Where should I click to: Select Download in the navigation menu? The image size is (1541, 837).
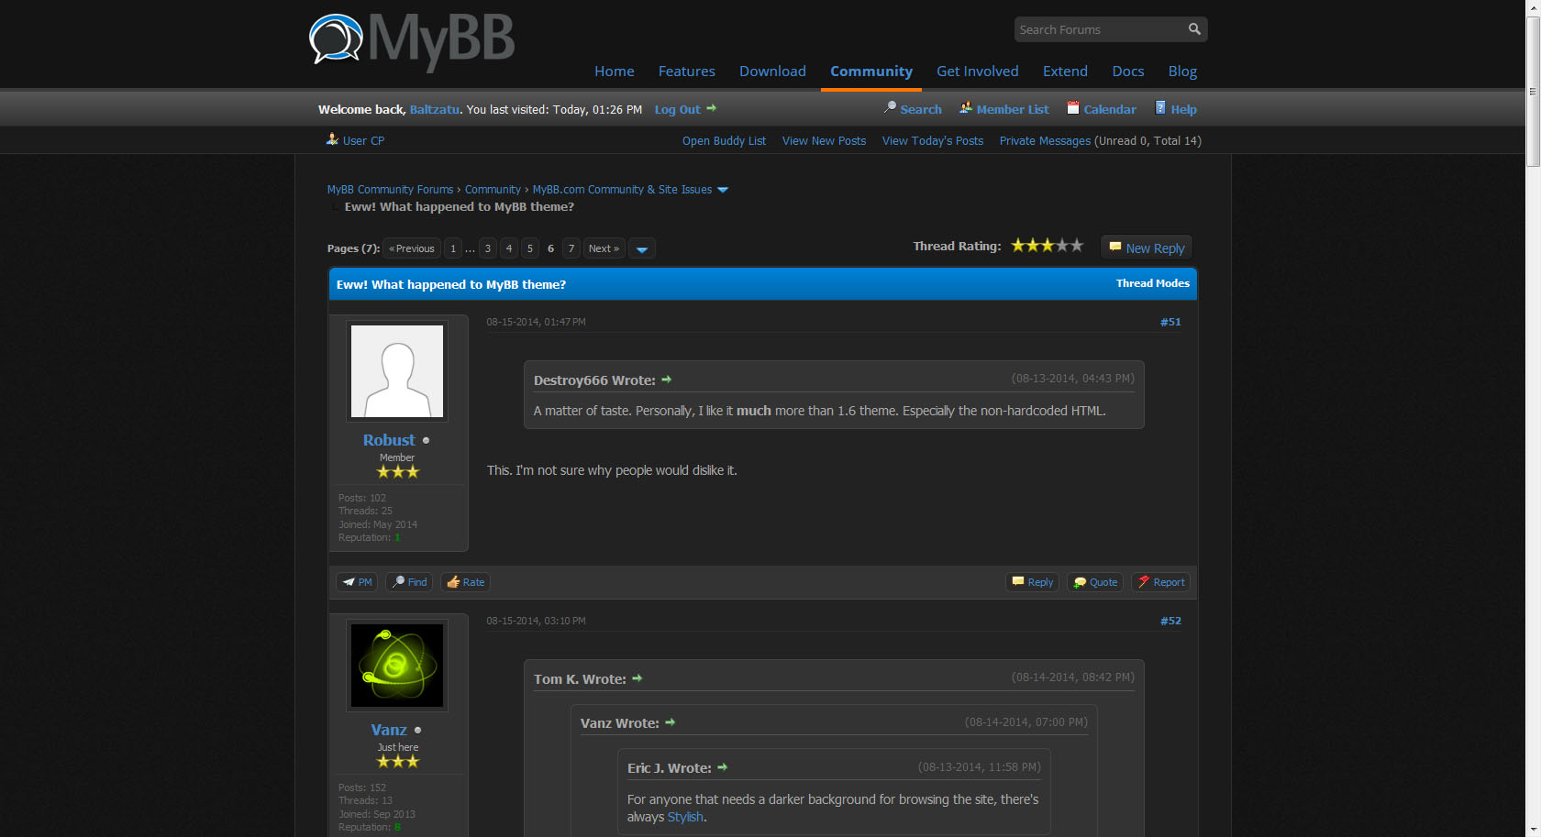click(x=771, y=71)
